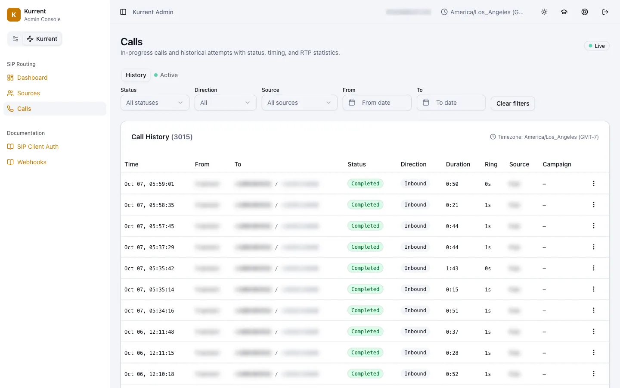
Task: Click the Duration column header
Action: (458, 164)
